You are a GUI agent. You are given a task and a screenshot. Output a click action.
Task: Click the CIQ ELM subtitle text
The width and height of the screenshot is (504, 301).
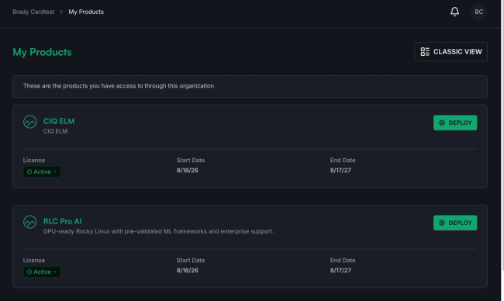[55, 131]
